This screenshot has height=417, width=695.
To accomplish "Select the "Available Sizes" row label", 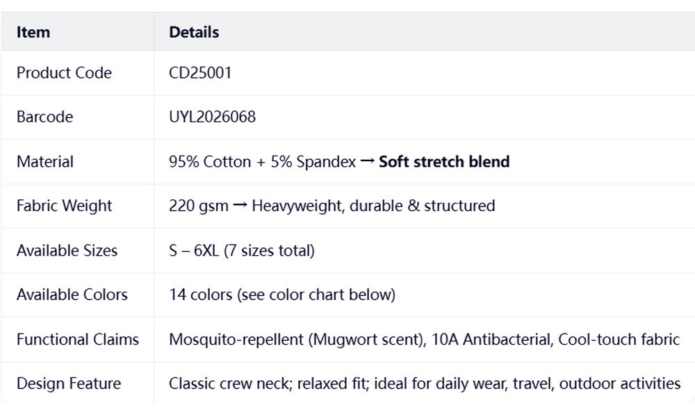I will [67, 251].
